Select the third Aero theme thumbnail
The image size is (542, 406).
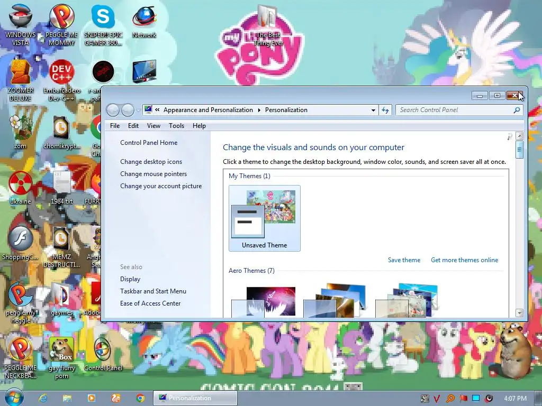point(406,300)
